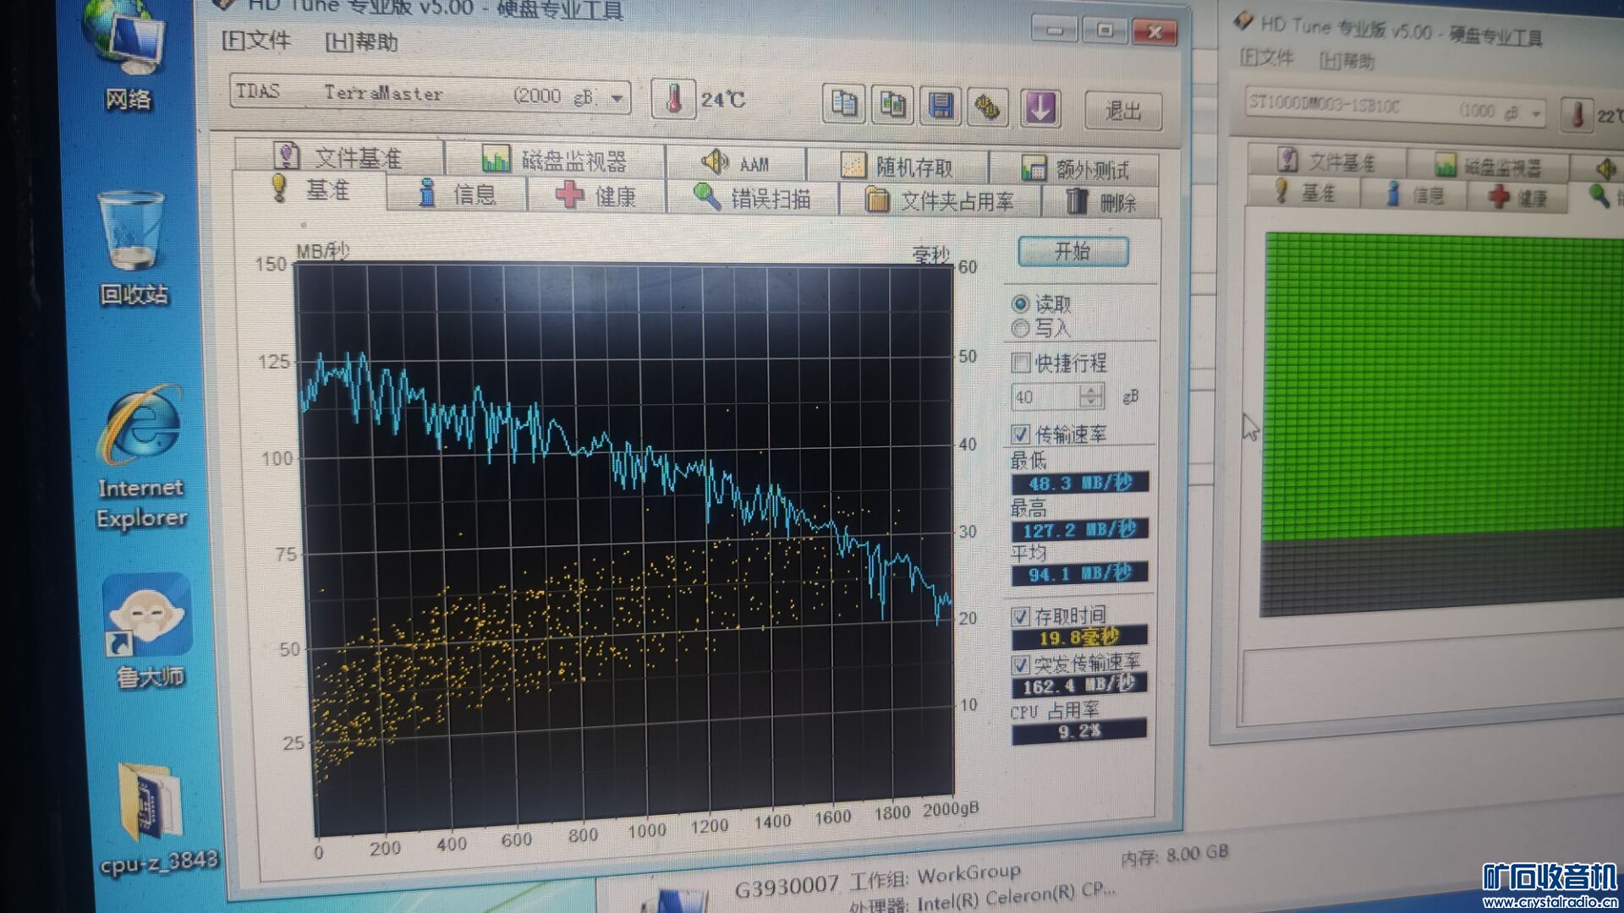The height and width of the screenshot is (913, 1624).
Task: Select 基准 tab in second window
Action: pyautogui.click(x=1305, y=194)
